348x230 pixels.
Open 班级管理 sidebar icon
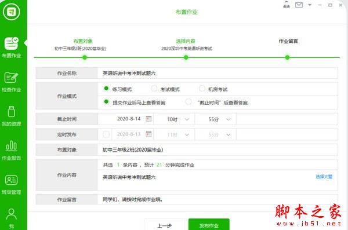[x=12, y=180]
